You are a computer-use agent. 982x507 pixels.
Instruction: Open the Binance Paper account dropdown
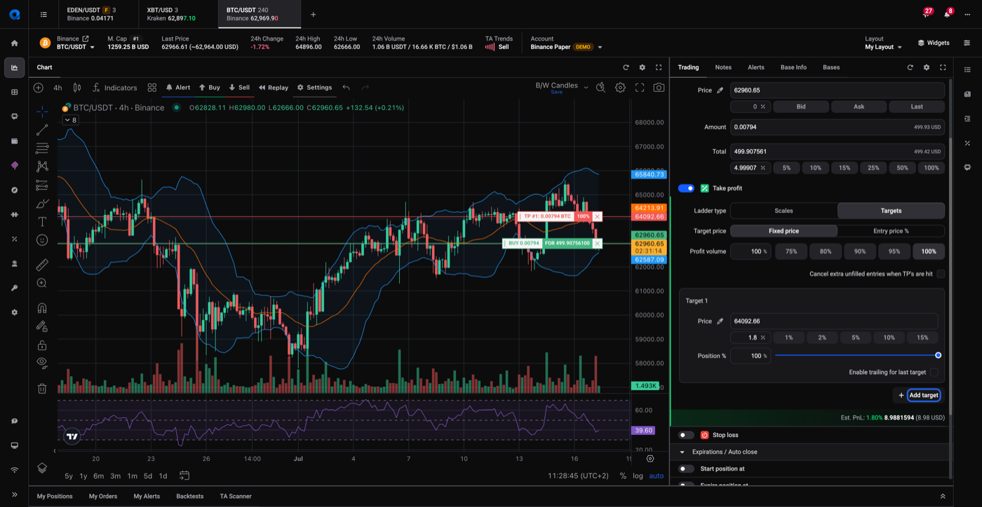pyautogui.click(x=567, y=47)
